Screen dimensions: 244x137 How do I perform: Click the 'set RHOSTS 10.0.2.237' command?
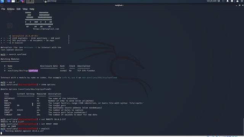coord(53,119)
